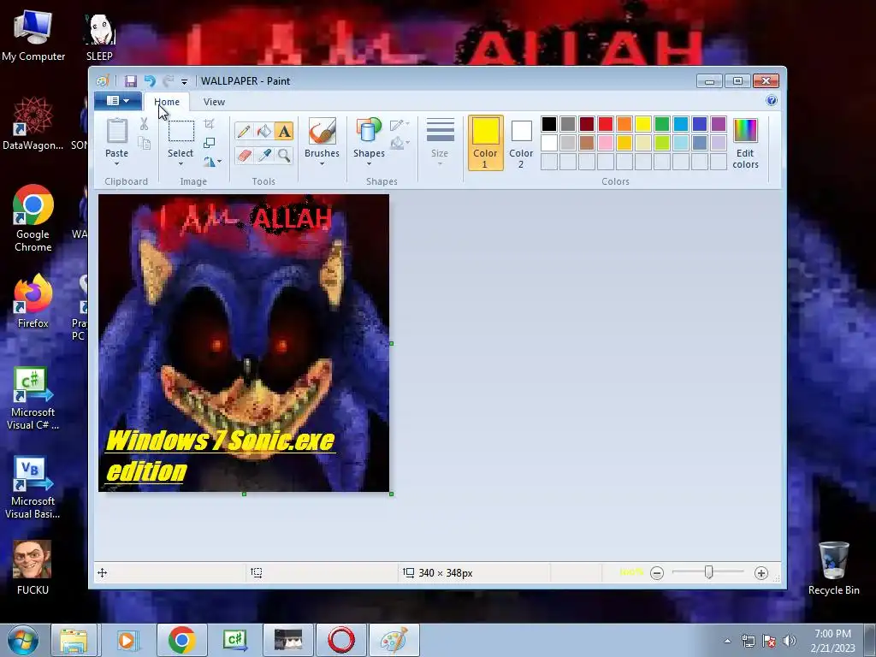Open the Rotate or flip dropdown
The image size is (876, 657).
pos(212,162)
